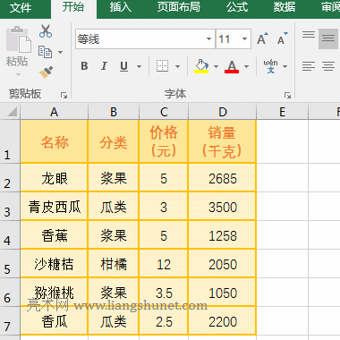Open the 文件 menu
Viewport: 340px width, 340px height.
[x=21, y=7]
